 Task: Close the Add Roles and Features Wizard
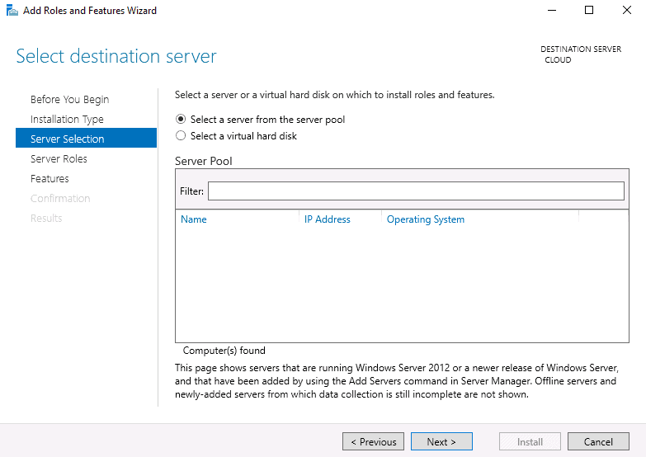627,10
